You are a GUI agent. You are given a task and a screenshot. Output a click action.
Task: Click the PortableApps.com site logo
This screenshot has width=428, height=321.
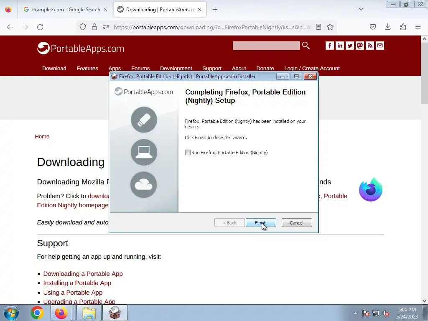pos(81,48)
